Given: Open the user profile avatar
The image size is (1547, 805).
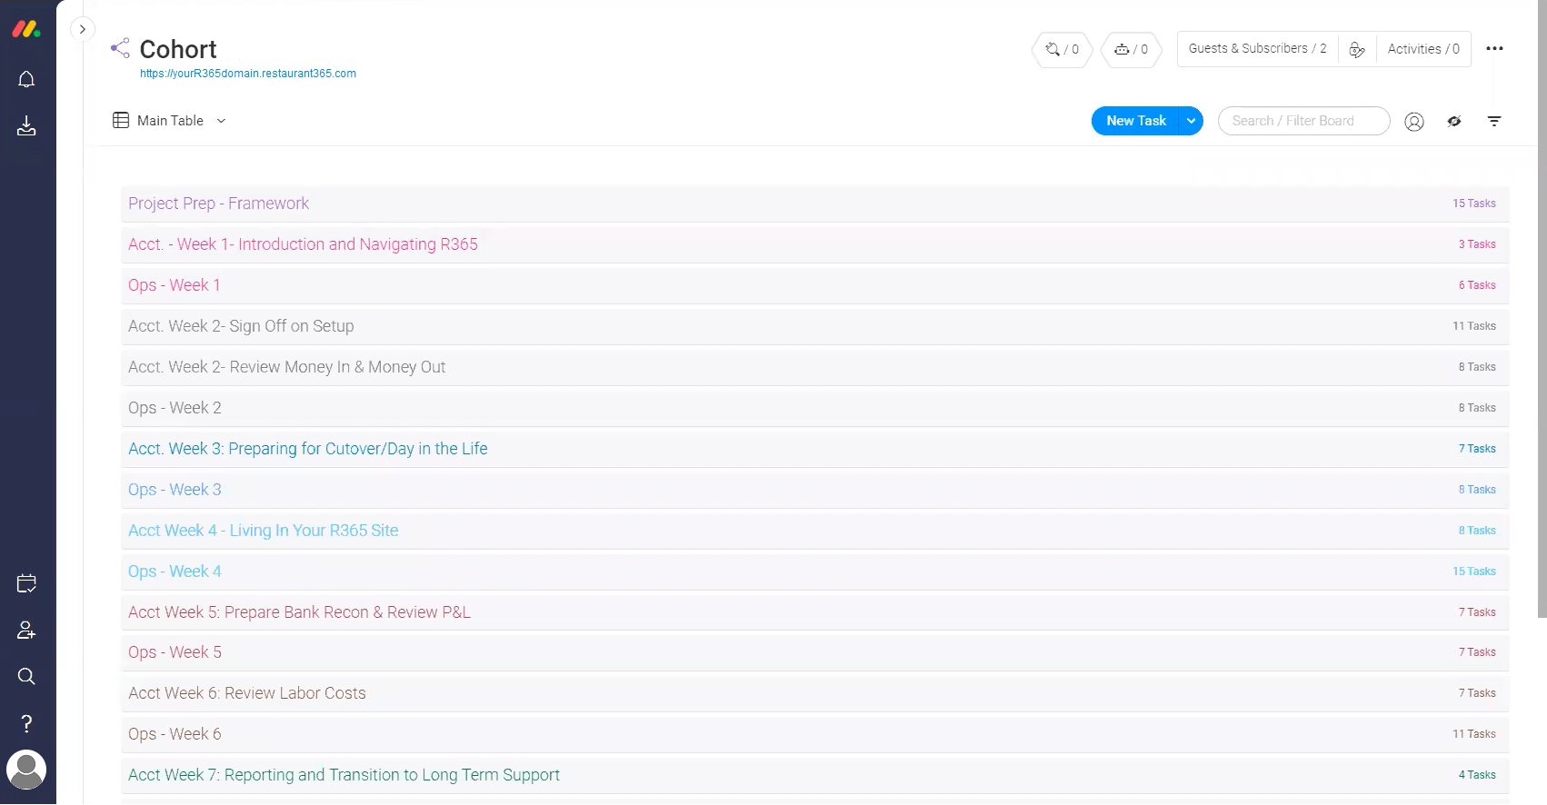Looking at the screenshot, I should click(26, 770).
